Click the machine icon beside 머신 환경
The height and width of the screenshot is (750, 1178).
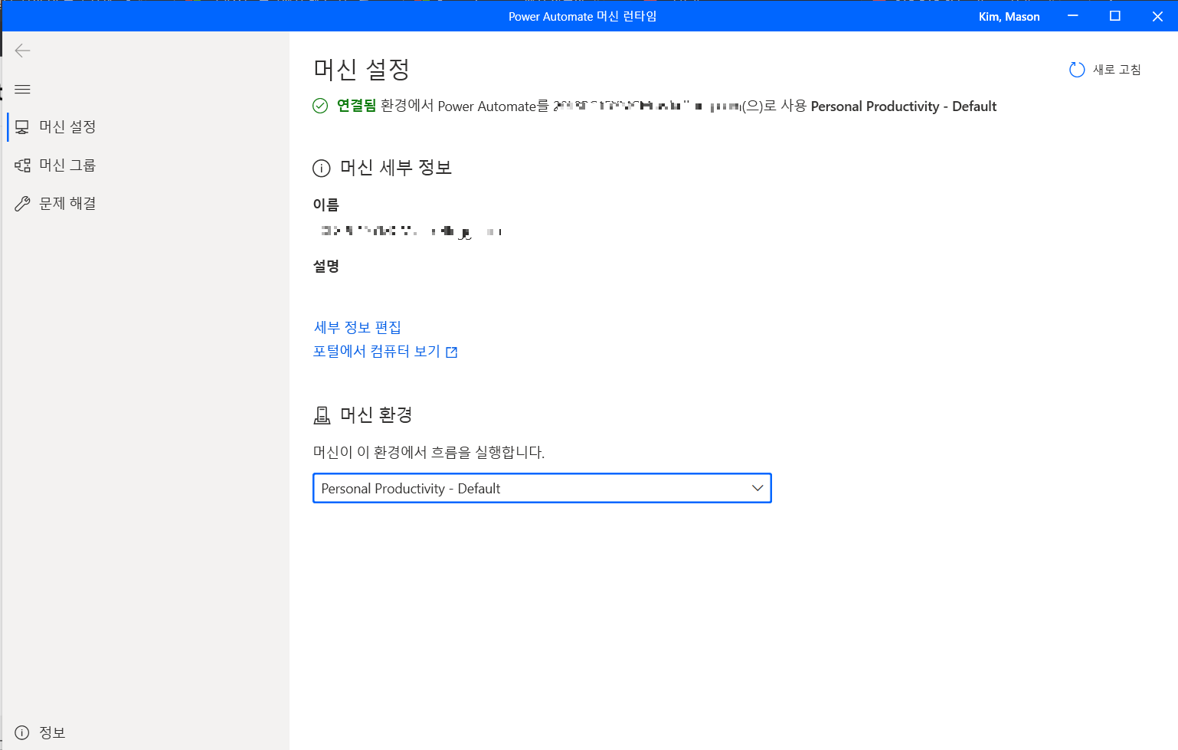pyautogui.click(x=322, y=415)
